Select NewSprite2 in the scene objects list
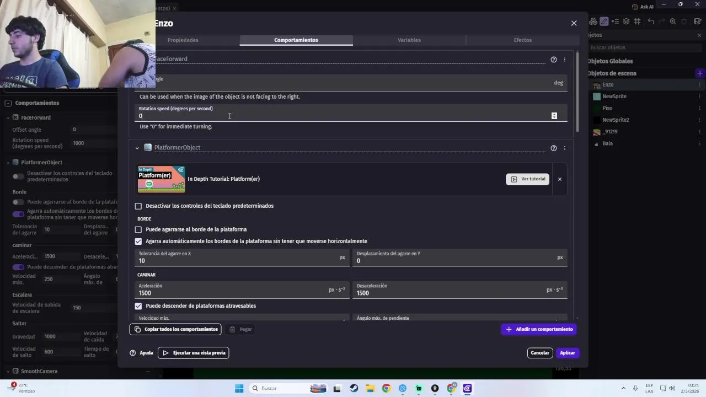Screen dimensions: 706x397 616,120
